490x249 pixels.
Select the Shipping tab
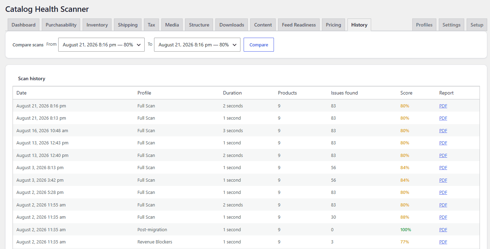click(x=128, y=25)
